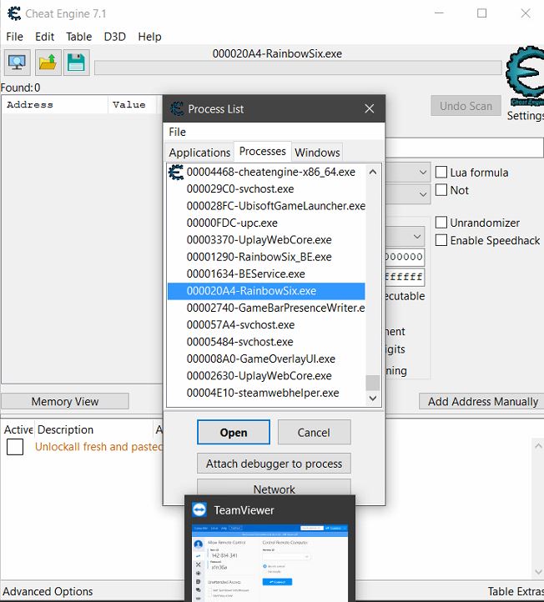Activate the Unlockall cheat entry checkbox
The width and height of the screenshot is (544, 602).
[x=15, y=447]
